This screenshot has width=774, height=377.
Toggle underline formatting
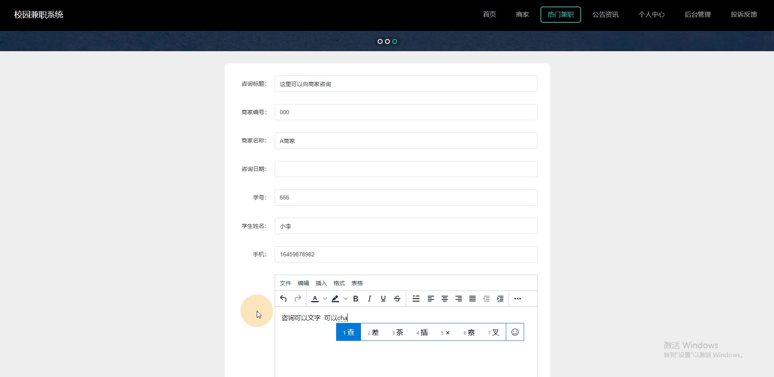coord(383,299)
